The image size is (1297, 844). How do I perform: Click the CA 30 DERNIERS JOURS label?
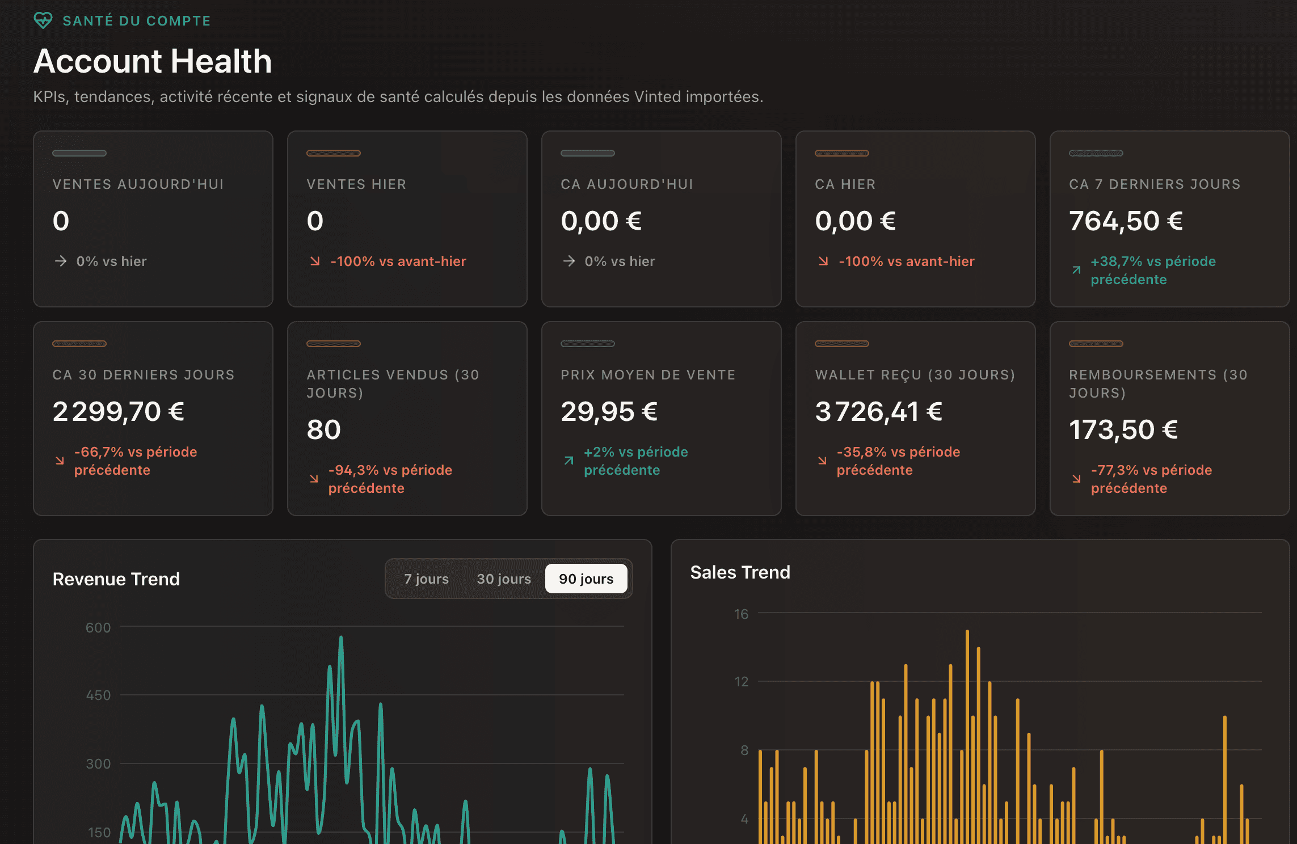tap(144, 375)
